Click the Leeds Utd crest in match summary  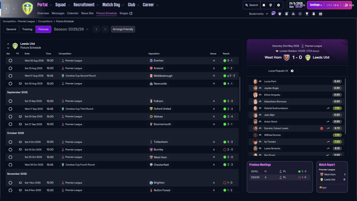pos(308,58)
